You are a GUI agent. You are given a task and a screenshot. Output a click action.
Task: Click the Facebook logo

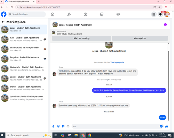4,14
